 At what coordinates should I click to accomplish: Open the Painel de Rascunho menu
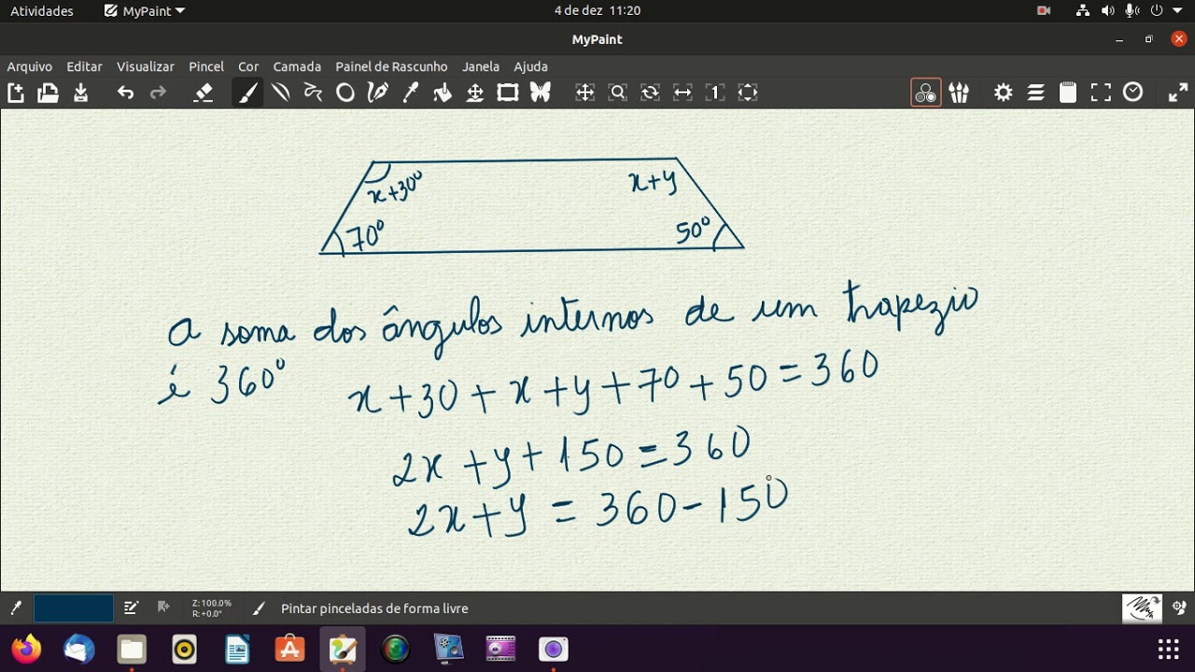tap(391, 66)
